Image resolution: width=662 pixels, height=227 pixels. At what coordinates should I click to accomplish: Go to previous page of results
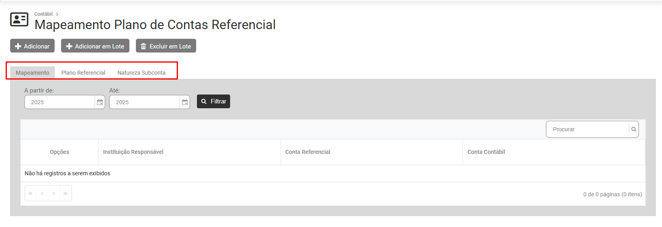click(42, 193)
